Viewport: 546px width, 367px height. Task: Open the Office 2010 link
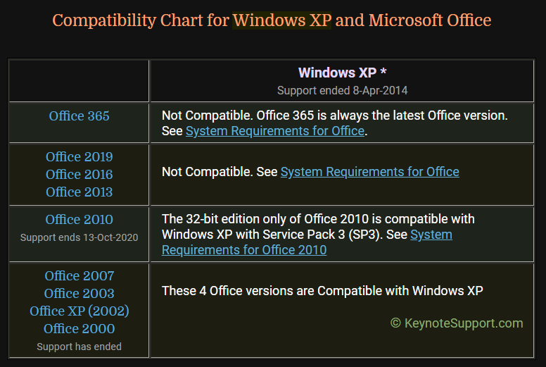click(79, 220)
